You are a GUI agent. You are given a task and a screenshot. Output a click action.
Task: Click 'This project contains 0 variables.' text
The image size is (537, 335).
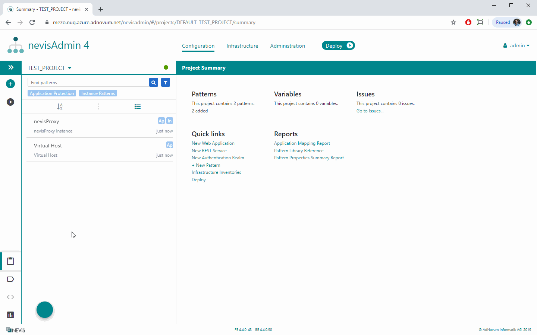[x=306, y=103]
